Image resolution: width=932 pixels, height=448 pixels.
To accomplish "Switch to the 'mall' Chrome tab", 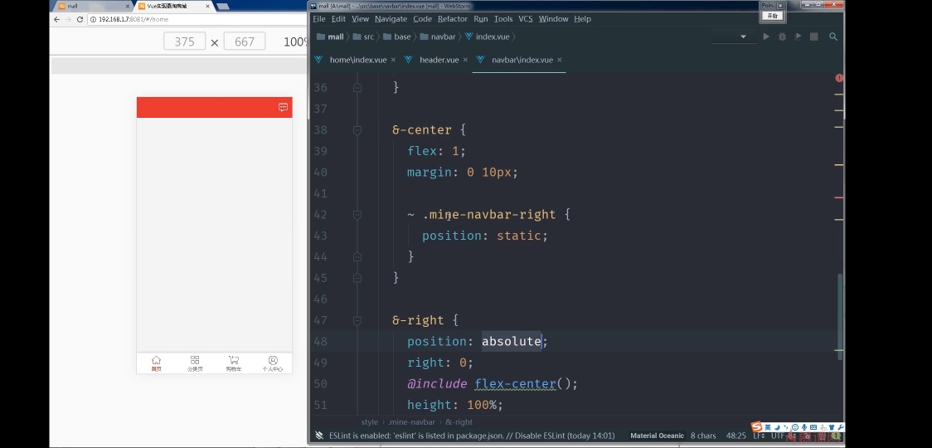I will click(92, 6).
